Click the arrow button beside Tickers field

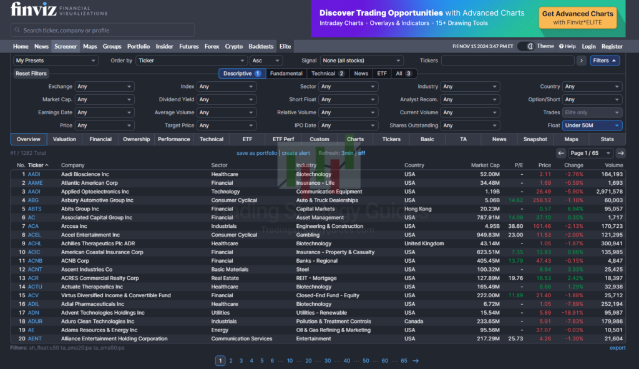click(582, 61)
